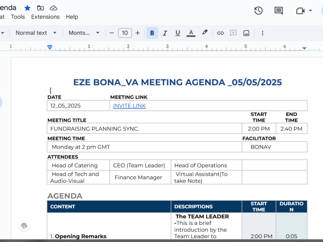The width and height of the screenshot is (323, 242).
Task: Click the document title heading text
Action: [x=177, y=82]
